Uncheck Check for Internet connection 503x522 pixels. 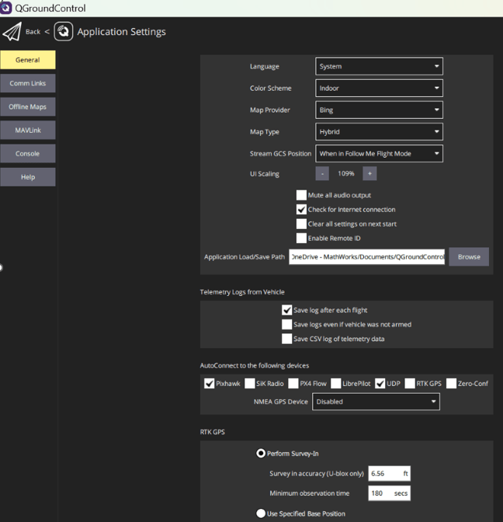(302, 210)
